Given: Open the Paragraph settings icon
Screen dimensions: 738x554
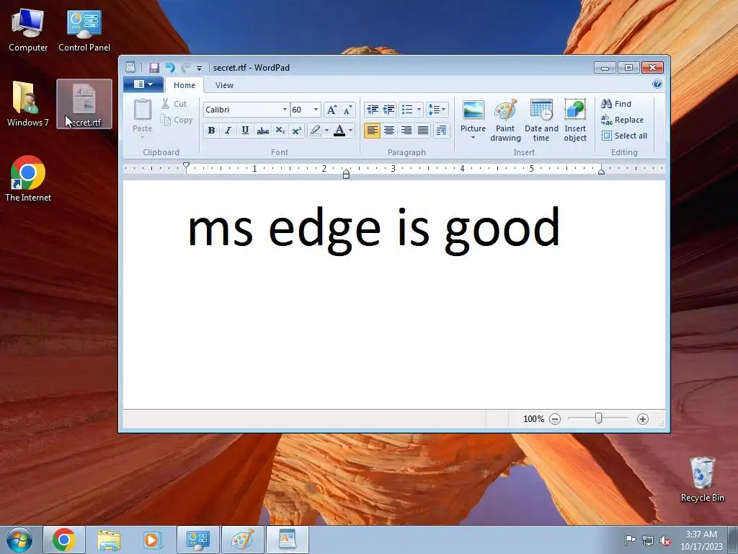Looking at the screenshot, I should (x=442, y=131).
